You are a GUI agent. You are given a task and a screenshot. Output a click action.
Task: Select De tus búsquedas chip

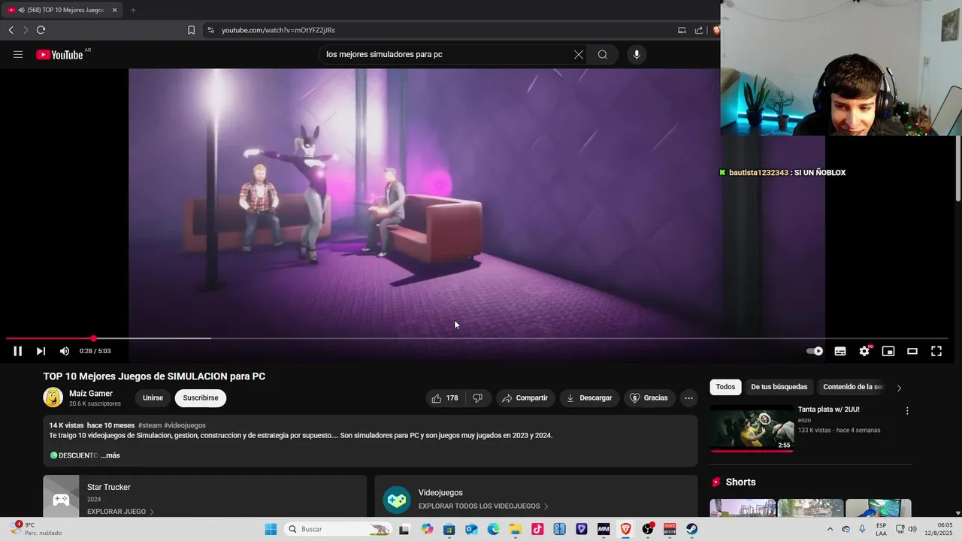tap(779, 387)
